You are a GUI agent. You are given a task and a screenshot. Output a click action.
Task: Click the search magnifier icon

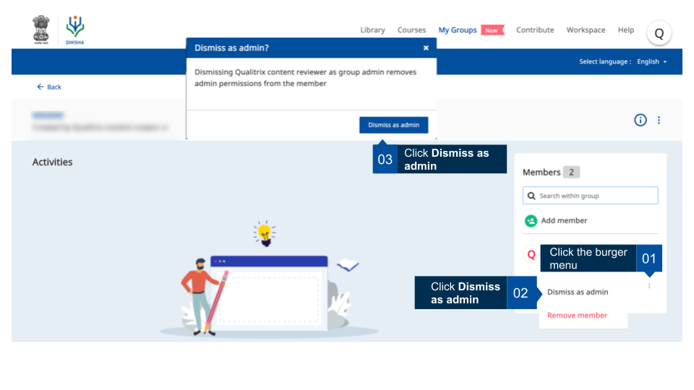coord(532,196)
